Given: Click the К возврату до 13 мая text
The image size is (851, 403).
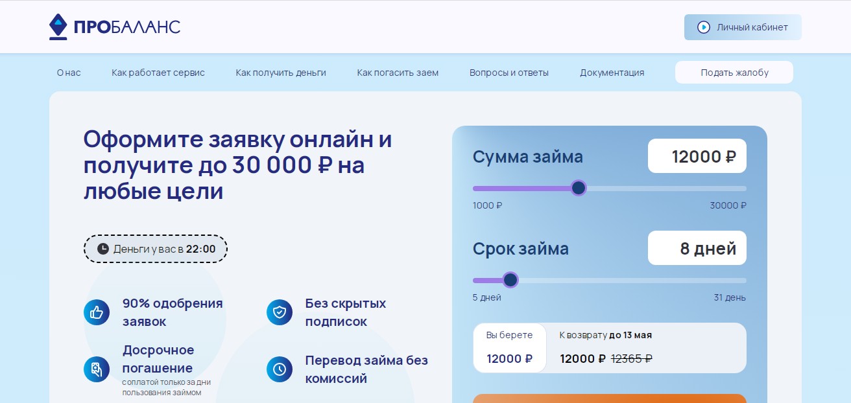Looking at the screenshot, I should 606,335.
